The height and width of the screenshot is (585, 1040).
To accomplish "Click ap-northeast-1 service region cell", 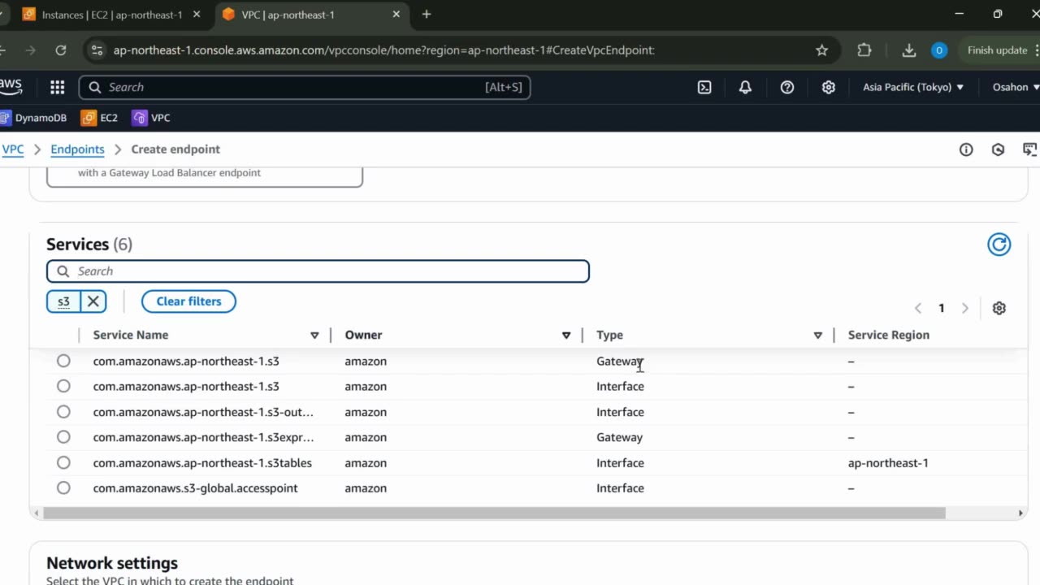I will 888,463.
